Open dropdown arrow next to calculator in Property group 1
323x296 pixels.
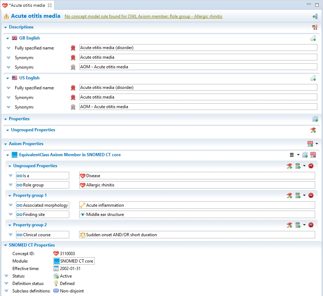point(304,195)
